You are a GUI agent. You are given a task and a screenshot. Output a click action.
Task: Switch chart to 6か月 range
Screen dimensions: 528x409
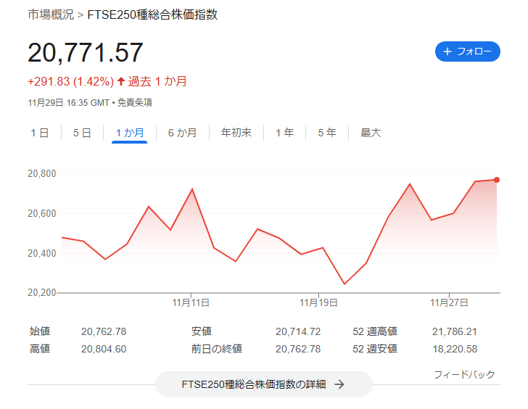tap(182, 133)
